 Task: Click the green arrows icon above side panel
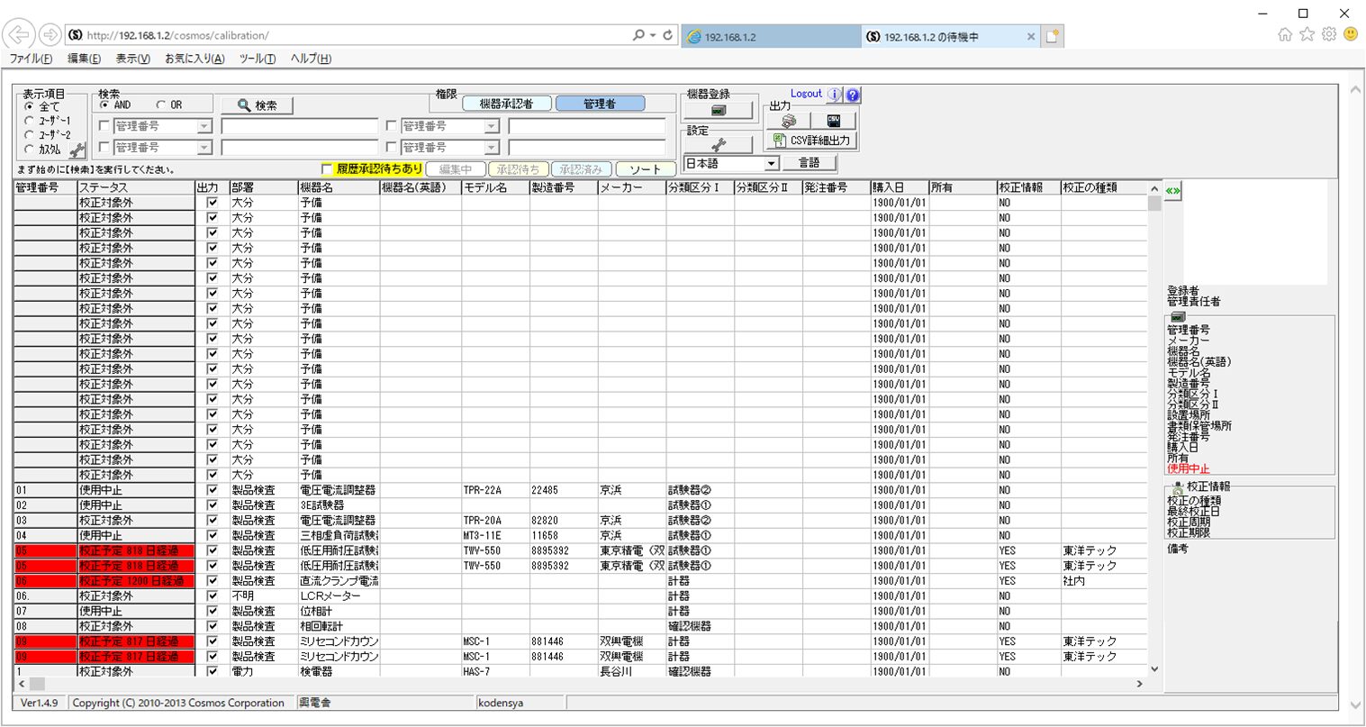1172,192
